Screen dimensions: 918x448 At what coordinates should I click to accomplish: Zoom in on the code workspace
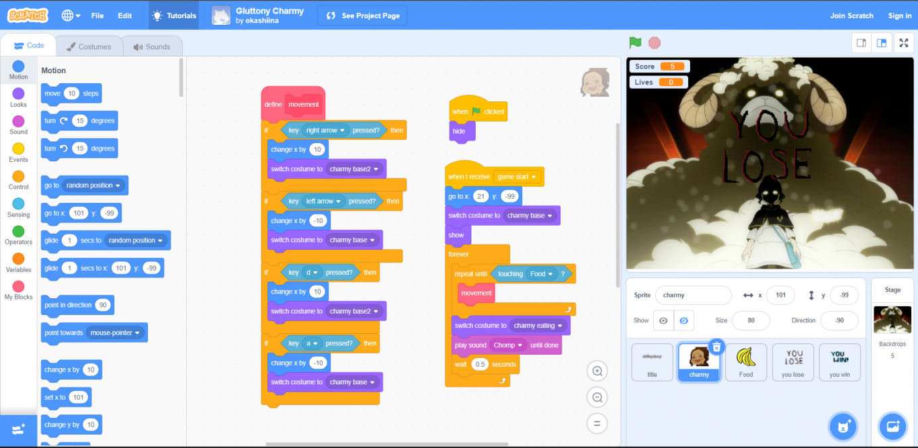pos(597,371)
